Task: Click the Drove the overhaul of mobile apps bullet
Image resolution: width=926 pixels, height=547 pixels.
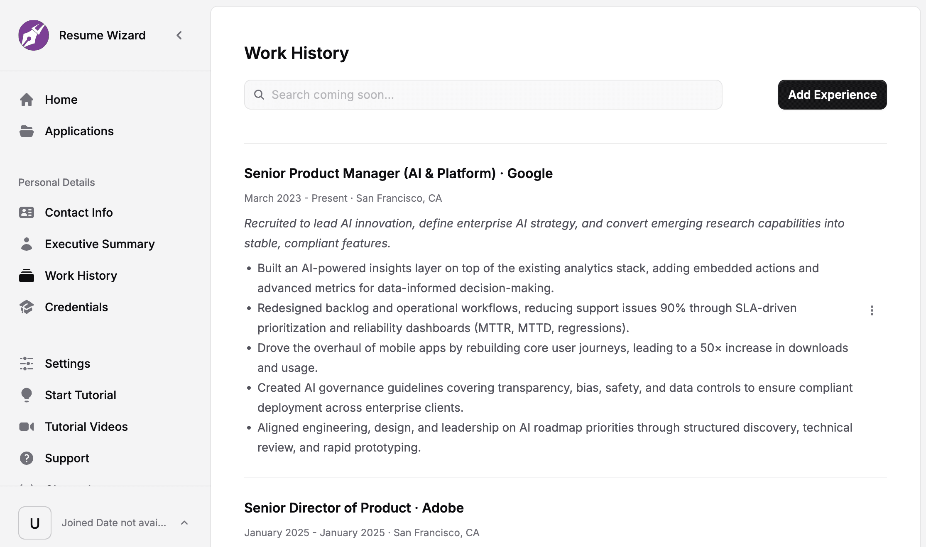Action: tap(553, 358)
